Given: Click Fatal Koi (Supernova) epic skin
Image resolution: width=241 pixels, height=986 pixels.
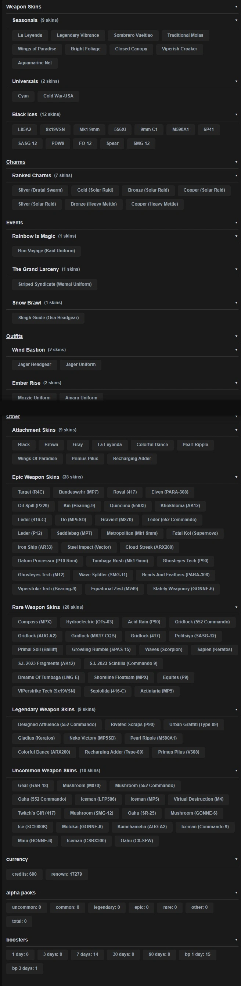Looking at the screenshot, I should coord(195,533).
